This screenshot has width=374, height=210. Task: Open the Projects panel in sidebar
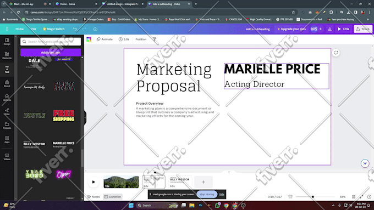7,126
